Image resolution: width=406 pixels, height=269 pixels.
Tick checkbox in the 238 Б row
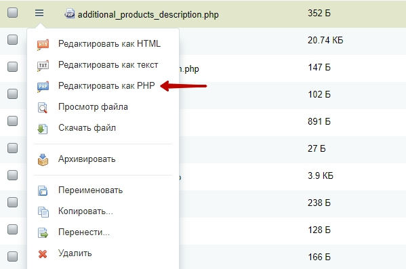click(x=12, y=202)
